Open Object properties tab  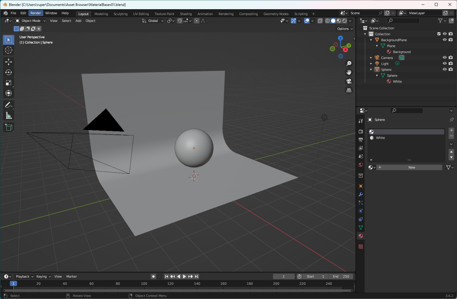361,186
